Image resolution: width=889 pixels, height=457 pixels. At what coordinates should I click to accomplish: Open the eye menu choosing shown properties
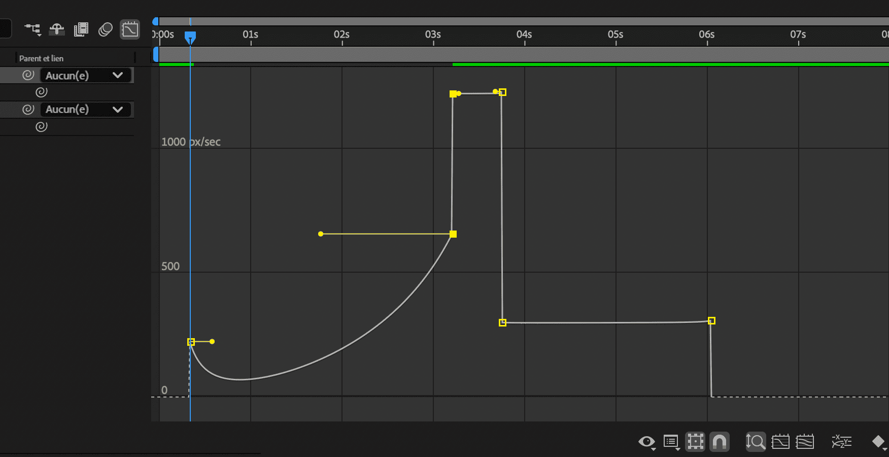pos(647,442)
